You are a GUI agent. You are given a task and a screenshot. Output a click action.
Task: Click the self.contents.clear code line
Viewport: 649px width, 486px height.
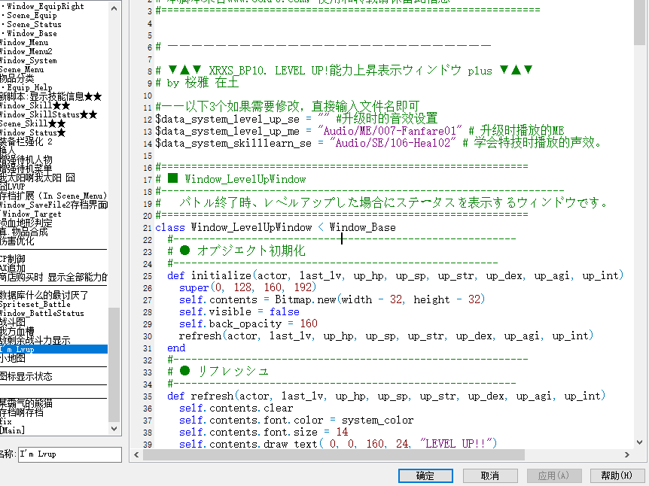[x=236, y=409]
